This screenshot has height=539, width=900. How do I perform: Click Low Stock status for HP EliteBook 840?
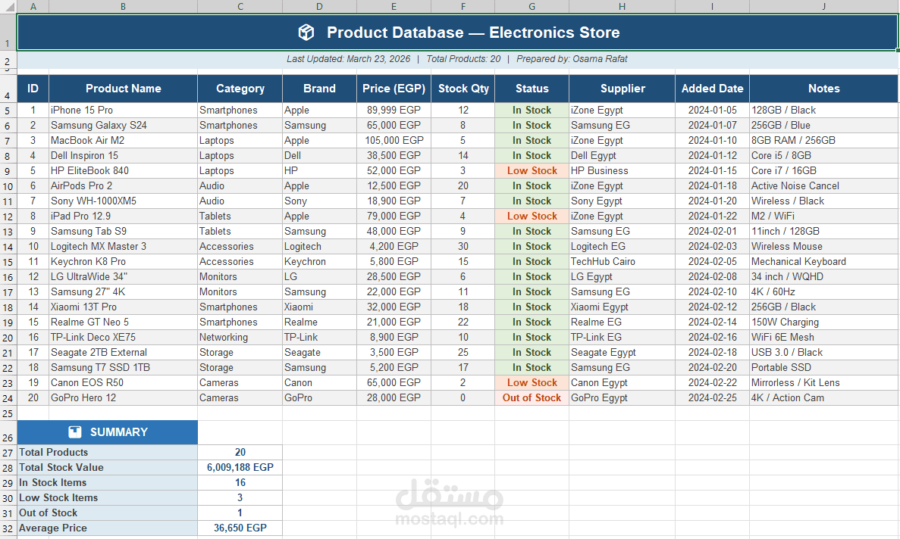[532, 170]
